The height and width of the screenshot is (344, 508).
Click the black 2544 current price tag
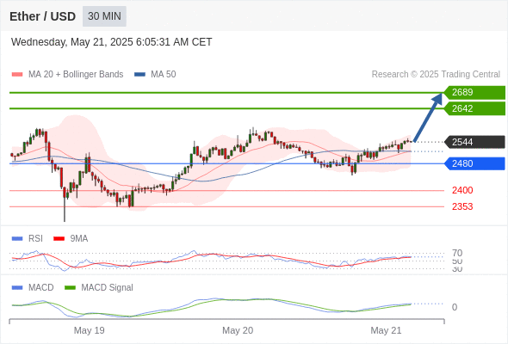pos(474,142)
